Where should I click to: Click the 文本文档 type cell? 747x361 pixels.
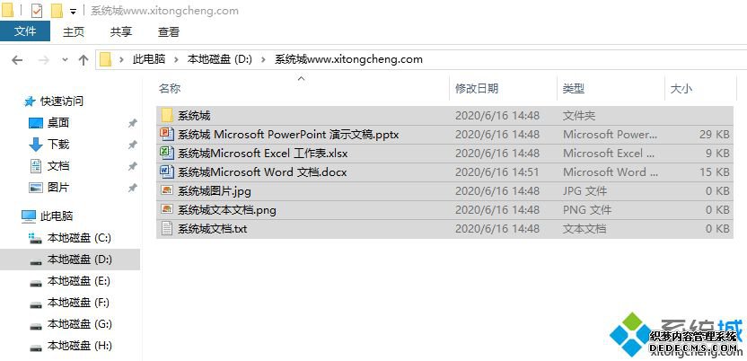tap(584, 229)
